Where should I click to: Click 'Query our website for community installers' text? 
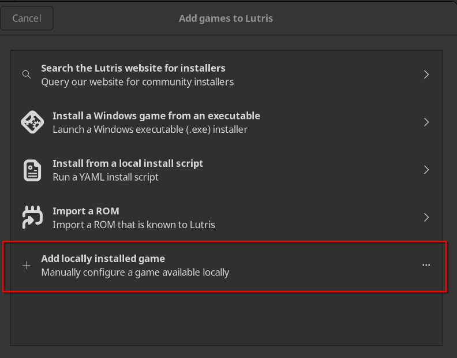coord(137,82)
